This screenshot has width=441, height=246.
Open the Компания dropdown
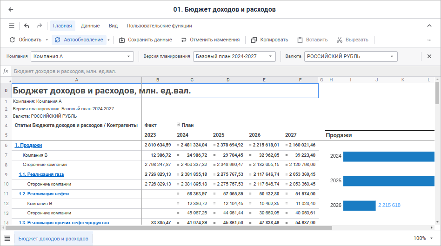pos(82,57)
